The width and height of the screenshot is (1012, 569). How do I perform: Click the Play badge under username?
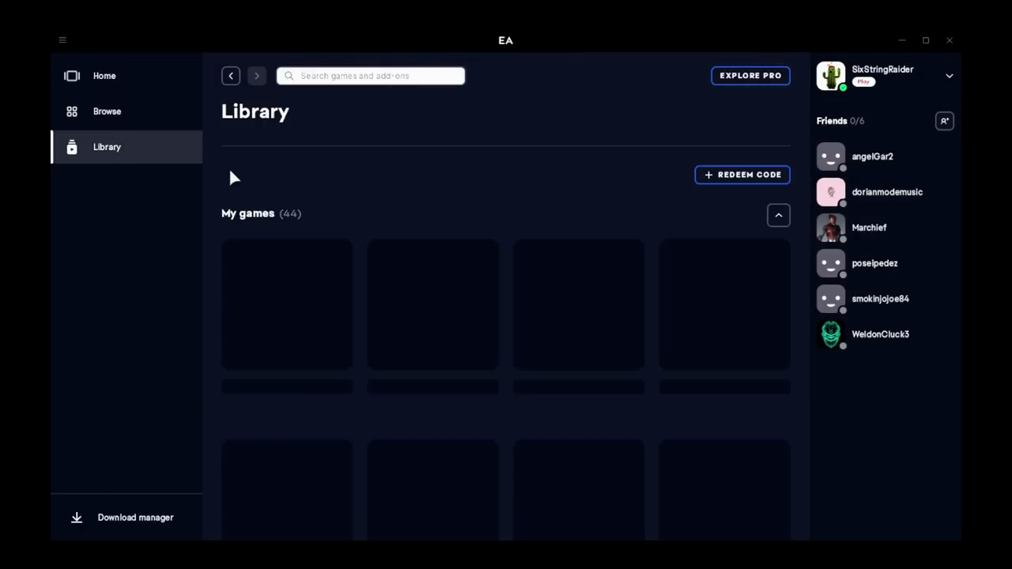coord(863,82)
